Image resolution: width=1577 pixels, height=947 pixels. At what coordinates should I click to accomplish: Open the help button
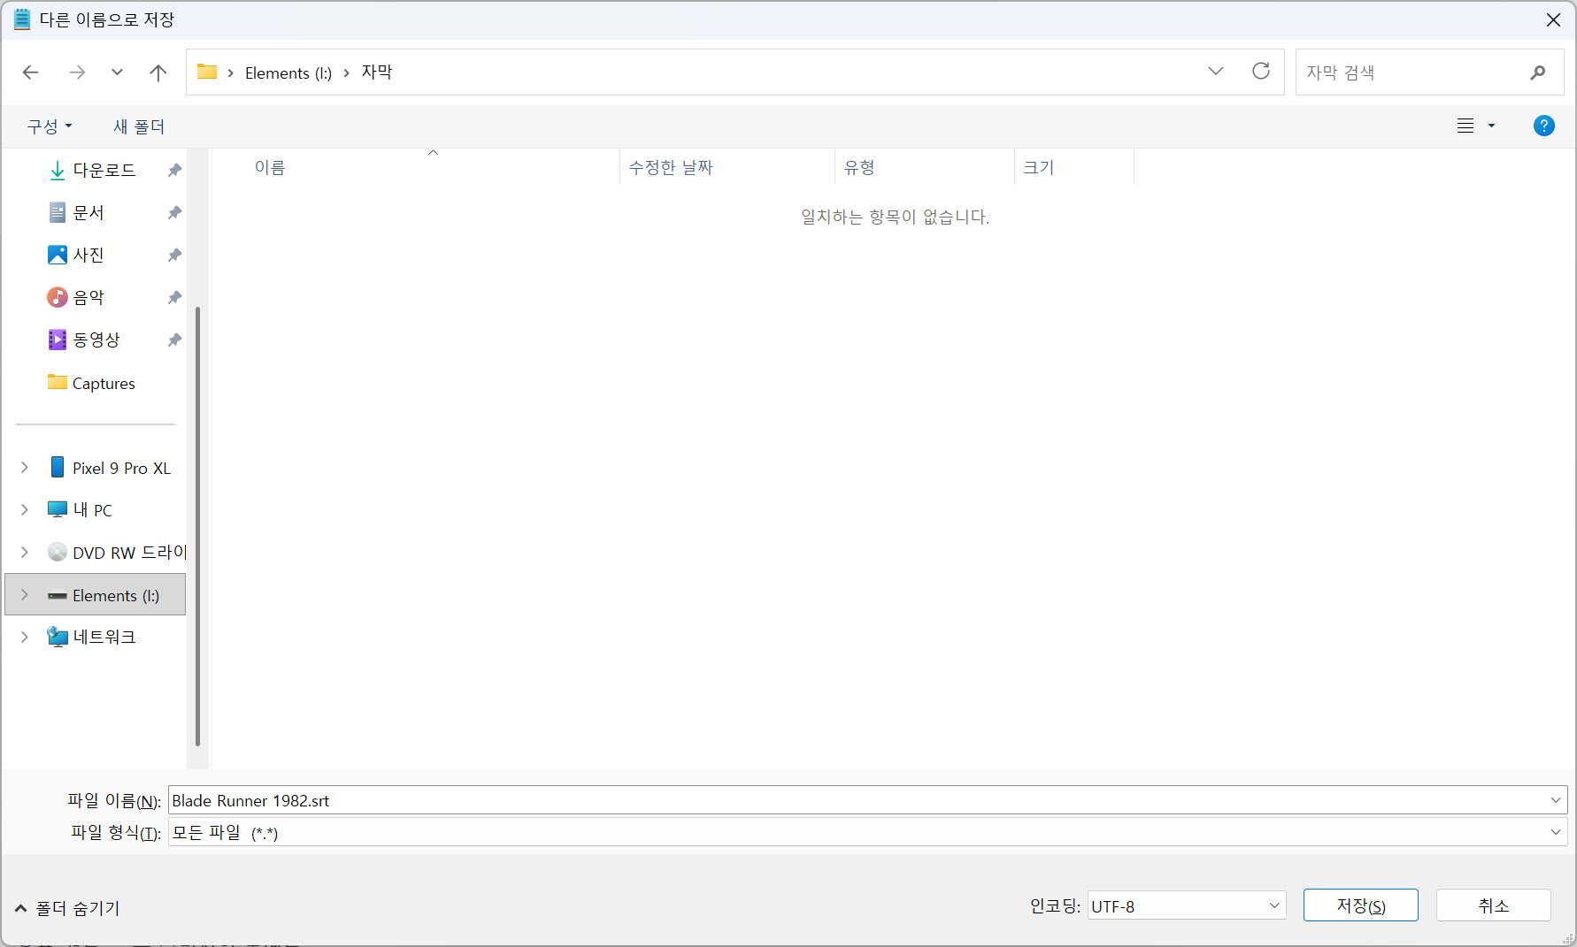point(1543,126)
